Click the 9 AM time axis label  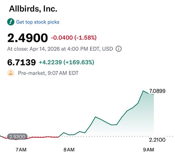point(149,150)
